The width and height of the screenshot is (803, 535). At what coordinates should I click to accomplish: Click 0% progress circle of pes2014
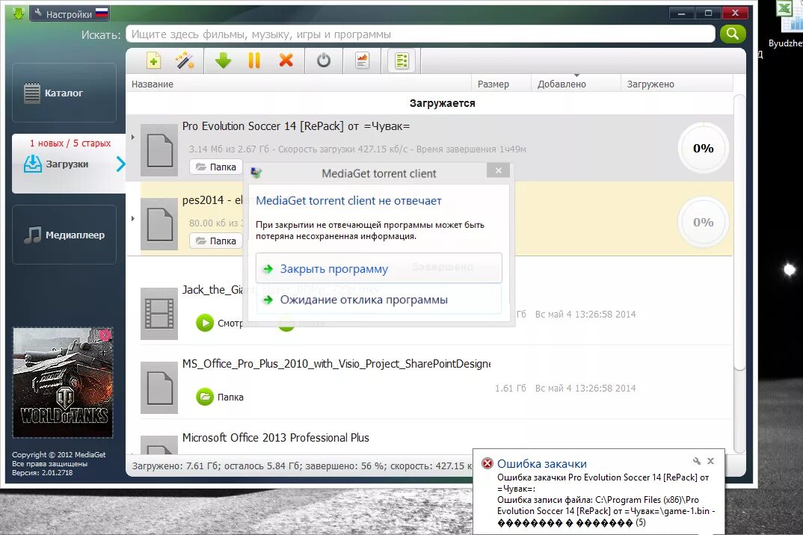[x=703, y=222]
